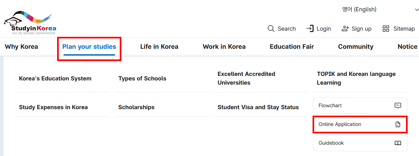
Task: Click the Study in Korea logo
Action: pos(30,23)
